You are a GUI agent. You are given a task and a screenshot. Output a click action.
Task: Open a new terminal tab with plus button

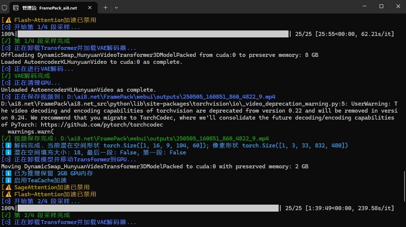pyautogui.click(x=105, y=7)
